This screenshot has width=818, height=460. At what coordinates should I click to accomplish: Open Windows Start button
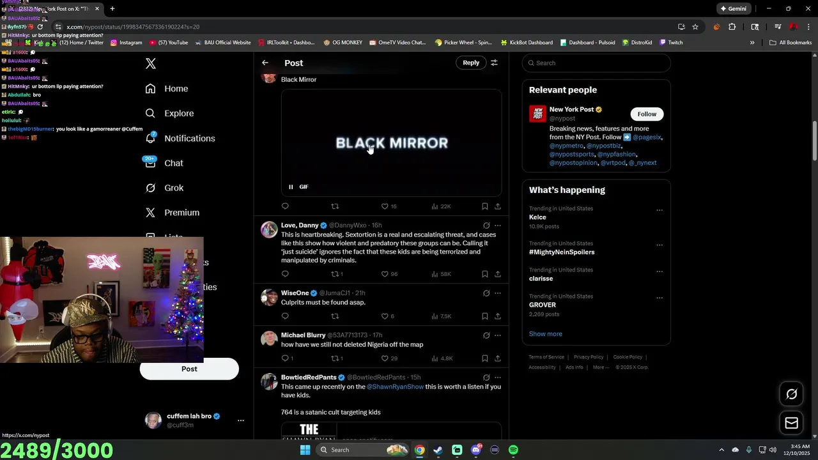pos(305,450)
